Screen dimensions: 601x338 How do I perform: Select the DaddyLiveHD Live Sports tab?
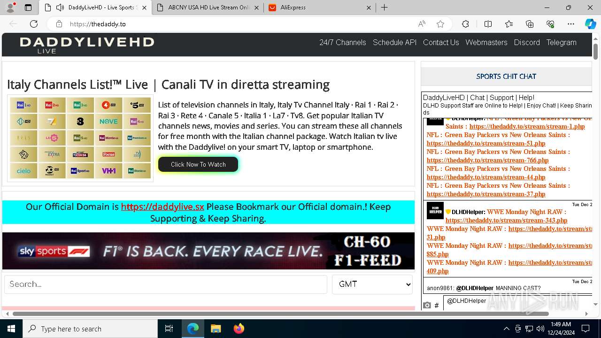pos(95,8)
